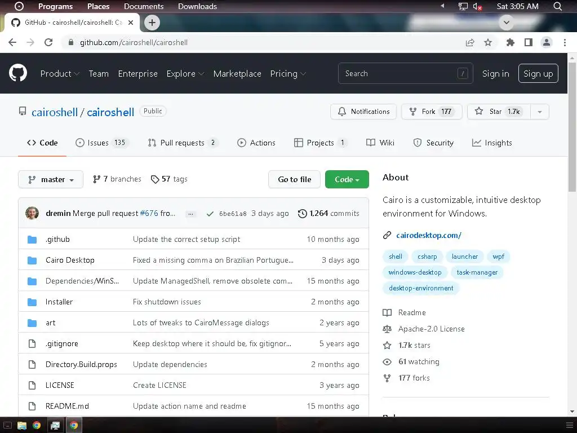Click the Notifications button
The width and height of the screenshot is (577, 433).
[363, 112]
